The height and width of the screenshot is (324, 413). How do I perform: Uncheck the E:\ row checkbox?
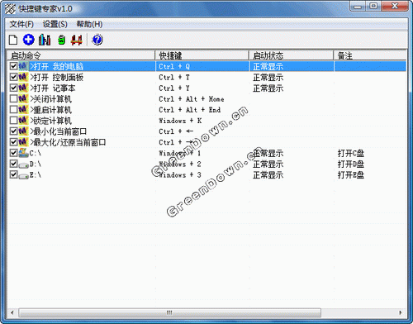click(x=13, y=174)
